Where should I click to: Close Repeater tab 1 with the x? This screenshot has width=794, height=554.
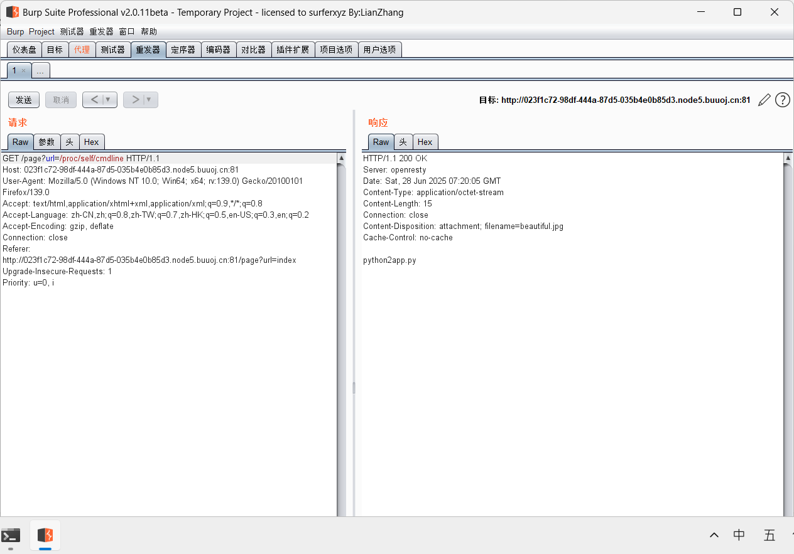coord(24,71)
